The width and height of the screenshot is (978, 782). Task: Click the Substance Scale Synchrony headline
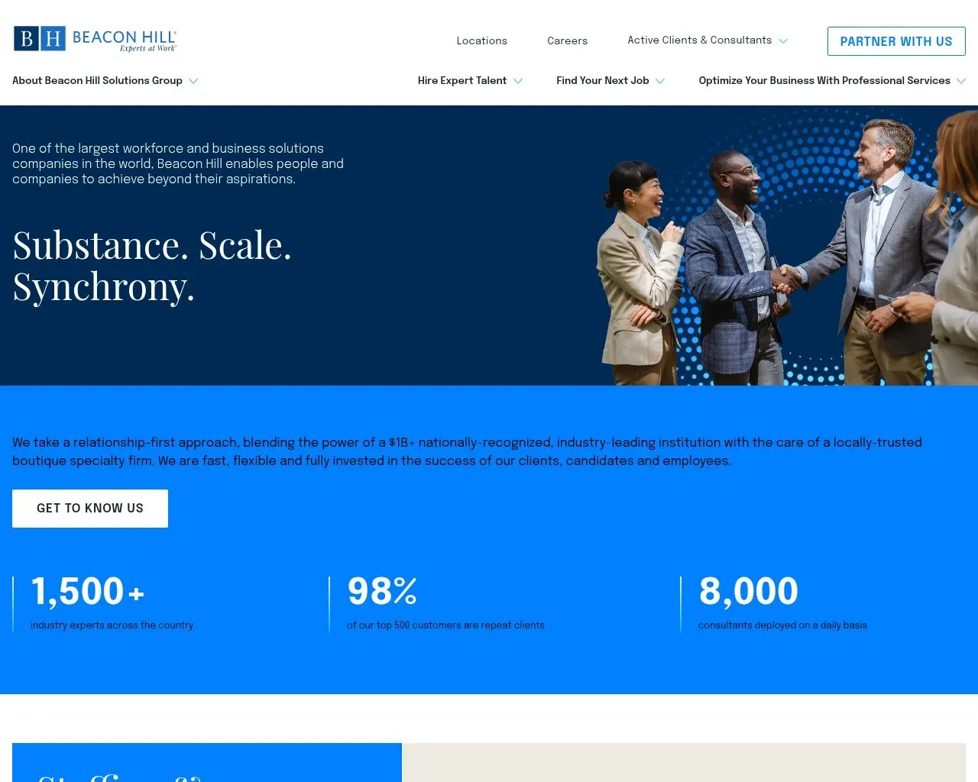point(152,266)
